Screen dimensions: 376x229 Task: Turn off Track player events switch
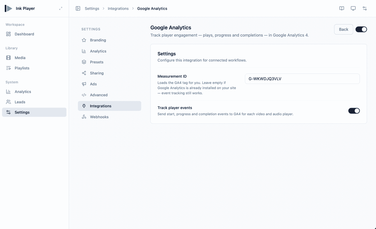click(x=354, y=111)
